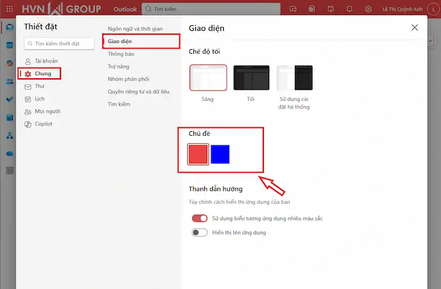Open Nhóm phân phối settings section
Image resolution: width=441 pixels, height=289 pixels.
[x=129, y=79]
